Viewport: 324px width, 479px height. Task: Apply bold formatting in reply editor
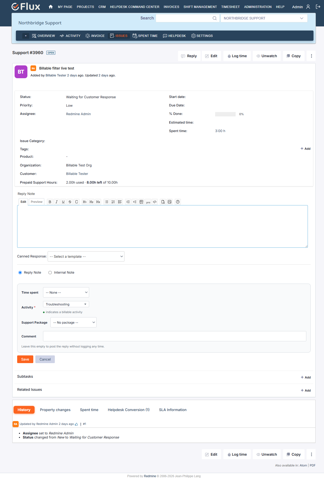click(50, 202)
